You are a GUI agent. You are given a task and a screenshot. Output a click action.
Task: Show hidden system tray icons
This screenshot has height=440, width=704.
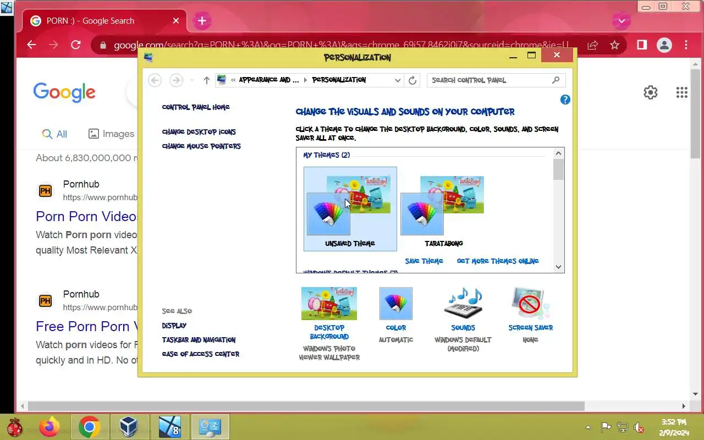pyautogui.click(x=588, y=427)
